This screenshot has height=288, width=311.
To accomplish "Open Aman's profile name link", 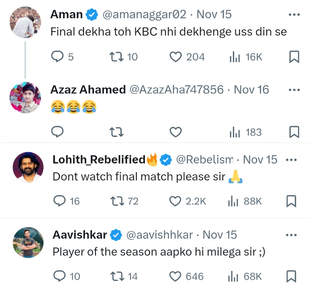I will 67,14.
